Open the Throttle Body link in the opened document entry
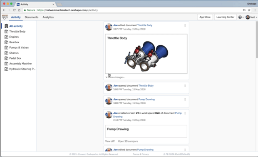This screenshot has width=258, height=157. tap(146, 85)
